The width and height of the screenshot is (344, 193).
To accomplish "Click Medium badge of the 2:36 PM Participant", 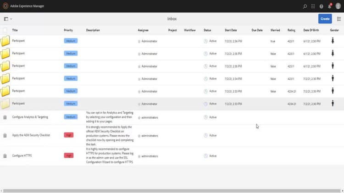I will [71, 41].
